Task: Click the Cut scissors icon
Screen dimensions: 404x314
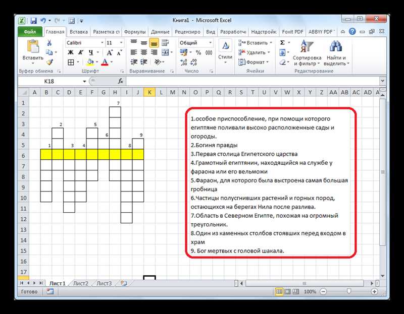Action: tap(49, 43)
